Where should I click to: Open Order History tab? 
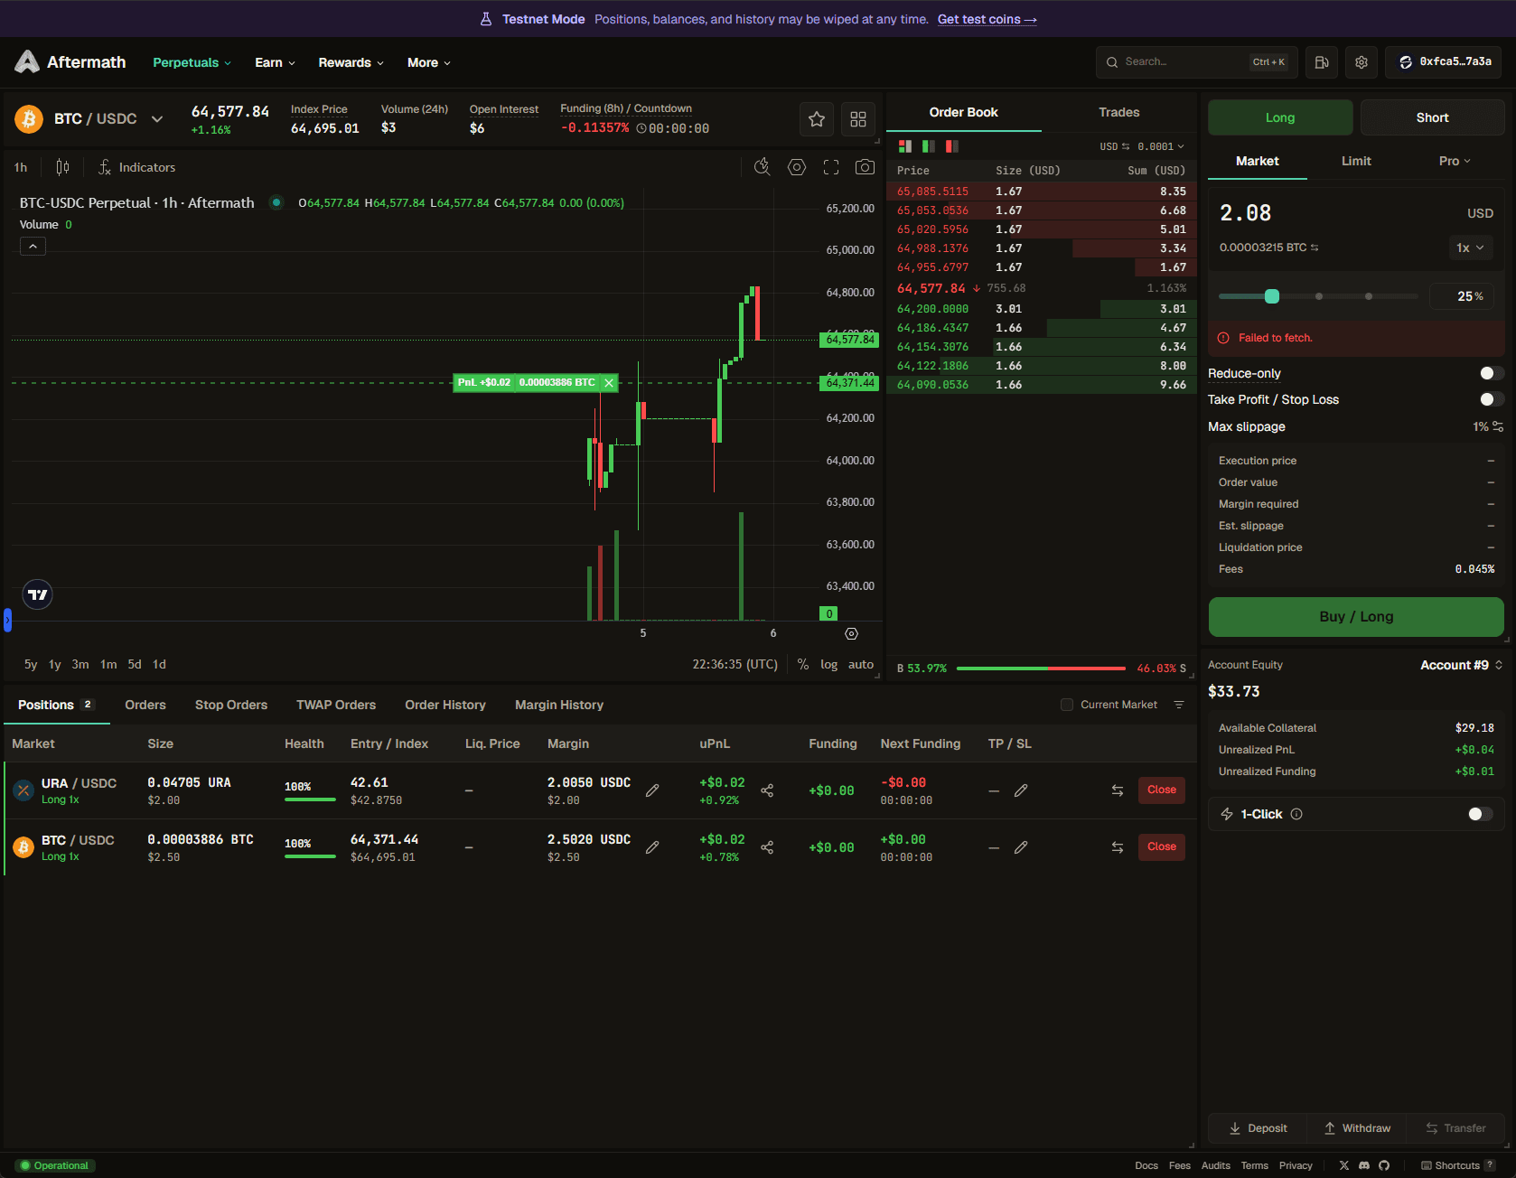445,705
